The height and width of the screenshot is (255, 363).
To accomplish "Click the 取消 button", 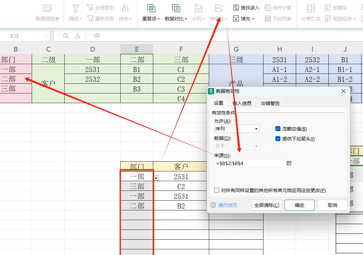I will point(333,205).
